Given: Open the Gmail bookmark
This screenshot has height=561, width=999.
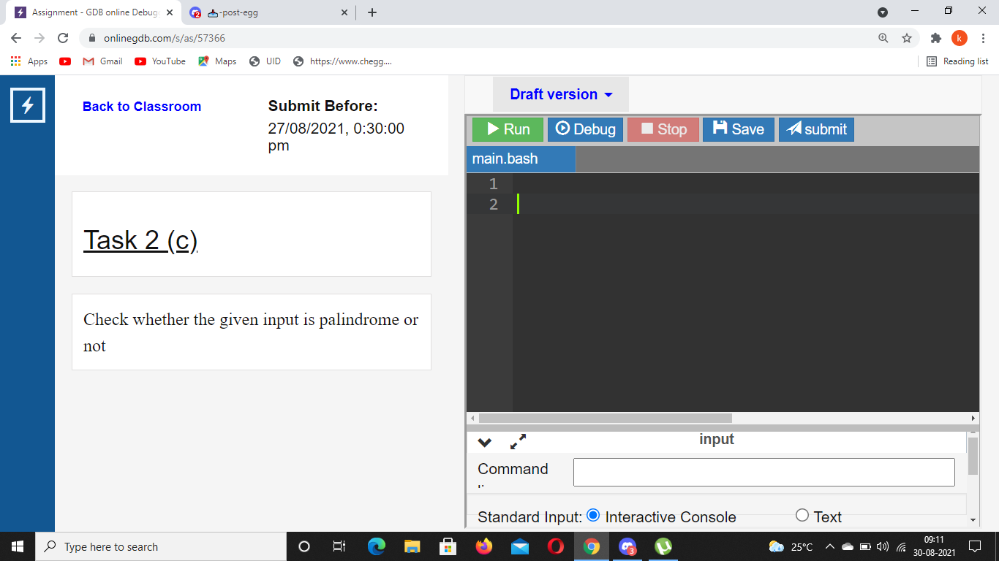Looking at the screenshot, I should coord(102,61).
